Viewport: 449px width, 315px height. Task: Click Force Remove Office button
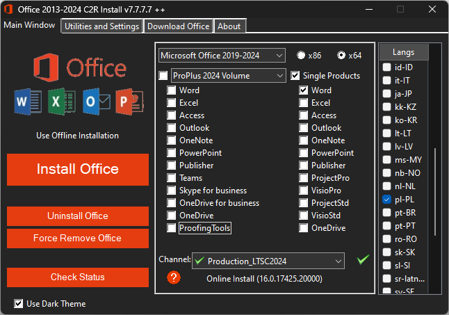(78, 239)
